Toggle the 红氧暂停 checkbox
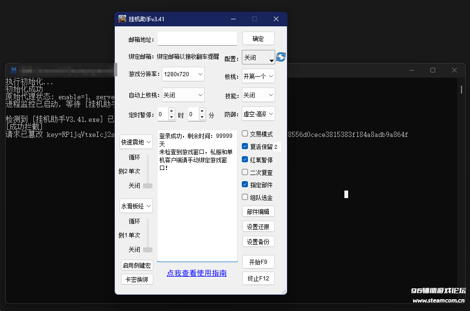This screenshot has height=311, width=470. click(x=245, y=159)
